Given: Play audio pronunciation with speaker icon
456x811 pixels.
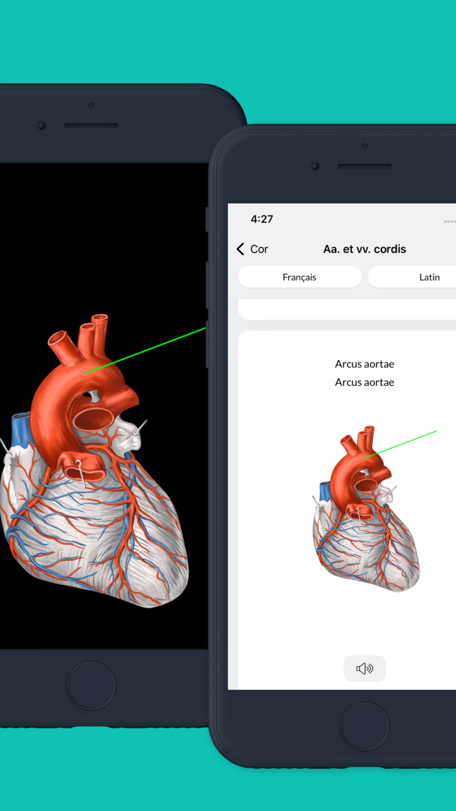Looking at the screenshot, I should pos(365,668).
